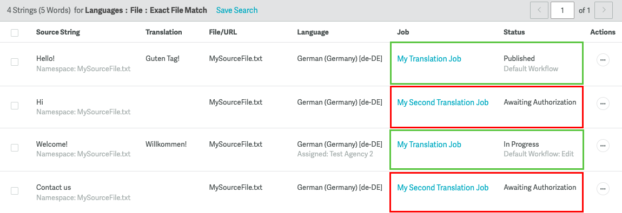The width and height of the screenshot is (622, 213).
Task: Click the Hello! source string text
Action: point(45,58)
